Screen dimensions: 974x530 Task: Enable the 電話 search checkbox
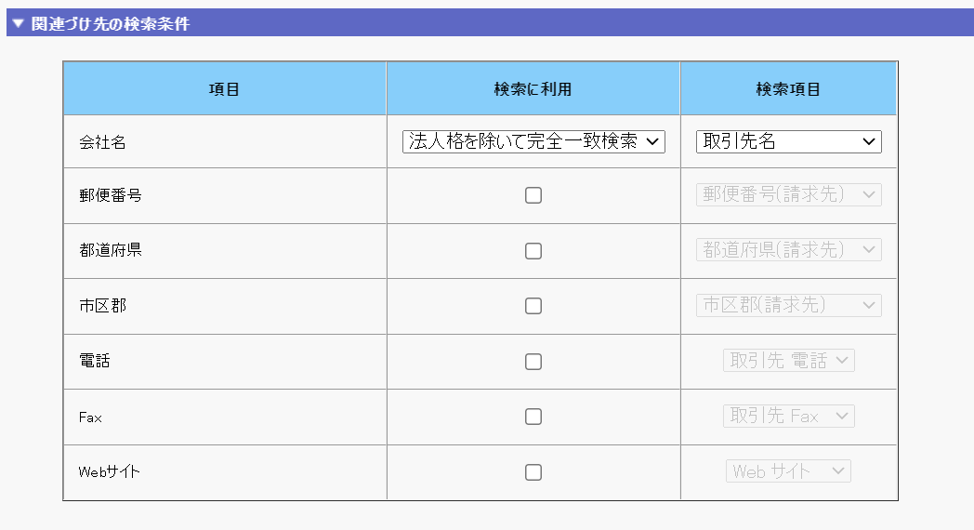[x=533, y=362]
